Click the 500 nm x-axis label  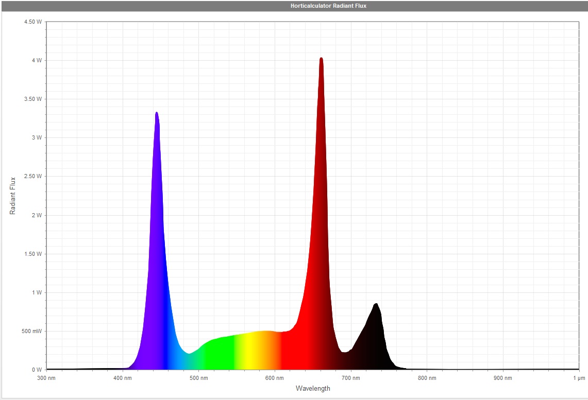tap(199, 378)
